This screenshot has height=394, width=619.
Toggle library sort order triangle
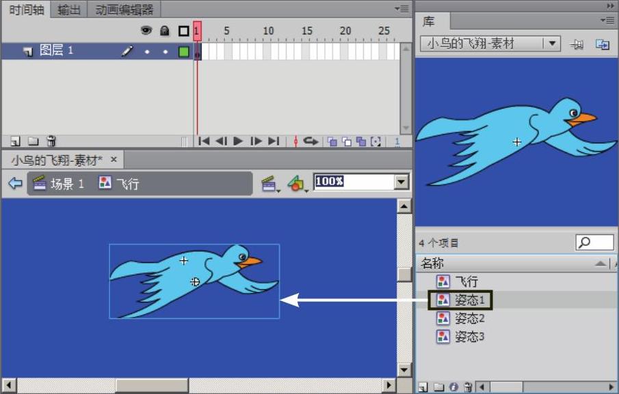pyautogui.click(x=601, y=263)
